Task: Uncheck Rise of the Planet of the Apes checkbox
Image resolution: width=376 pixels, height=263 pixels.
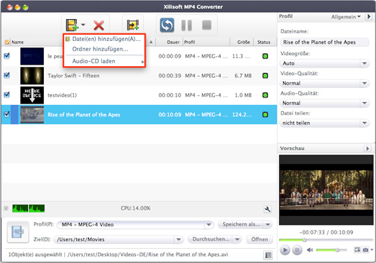Action: point(7,114)
